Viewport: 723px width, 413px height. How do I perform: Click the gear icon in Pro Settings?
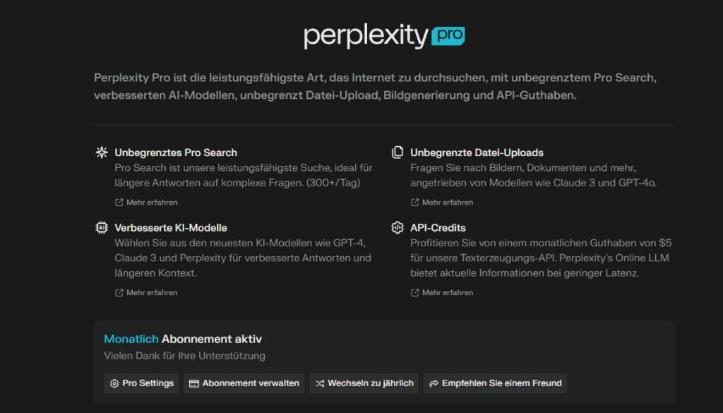pyautogui.click(x=114, y=383)
